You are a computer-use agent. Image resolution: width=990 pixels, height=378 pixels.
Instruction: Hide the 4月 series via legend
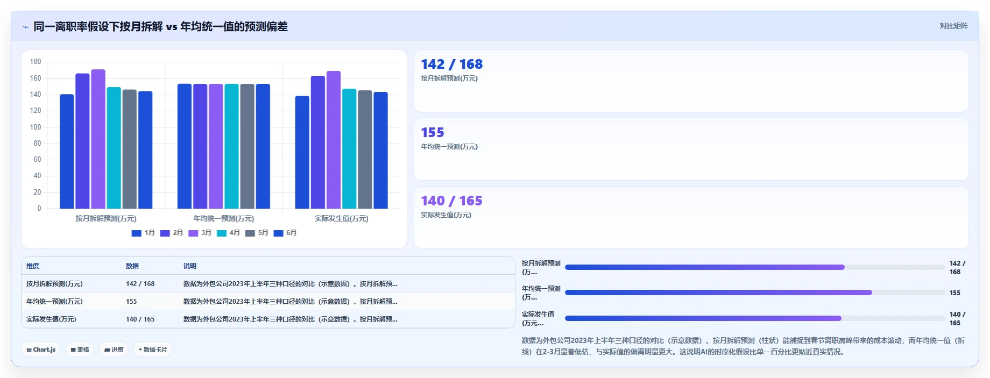click(x=228, y=233)
